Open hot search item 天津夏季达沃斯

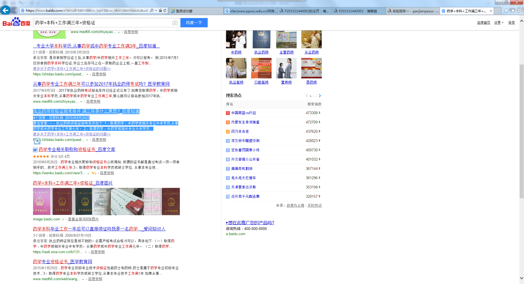(243, 187)
